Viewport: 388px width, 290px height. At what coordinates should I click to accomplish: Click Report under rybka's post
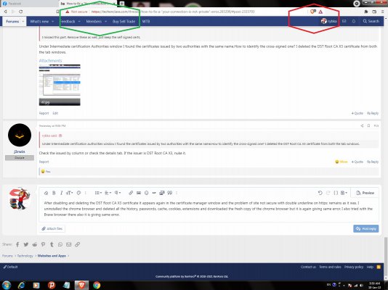[44, 113]
